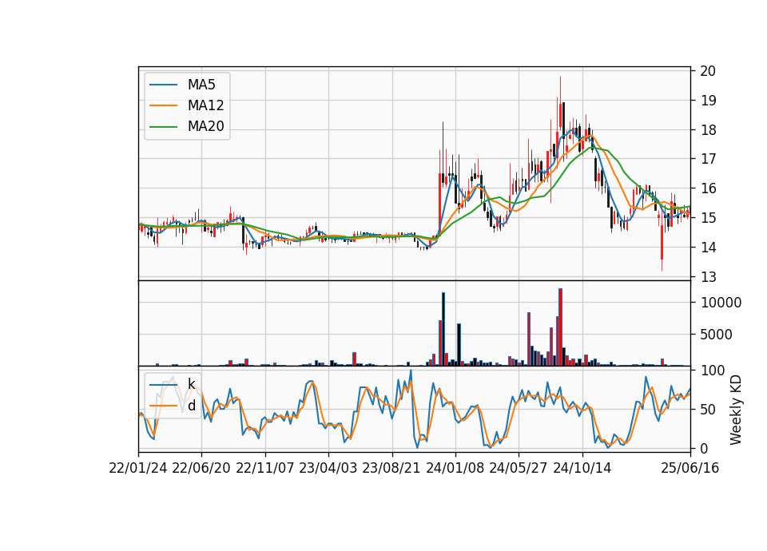
Task: Click the candle wick peaking near 20
Action: 561,104
